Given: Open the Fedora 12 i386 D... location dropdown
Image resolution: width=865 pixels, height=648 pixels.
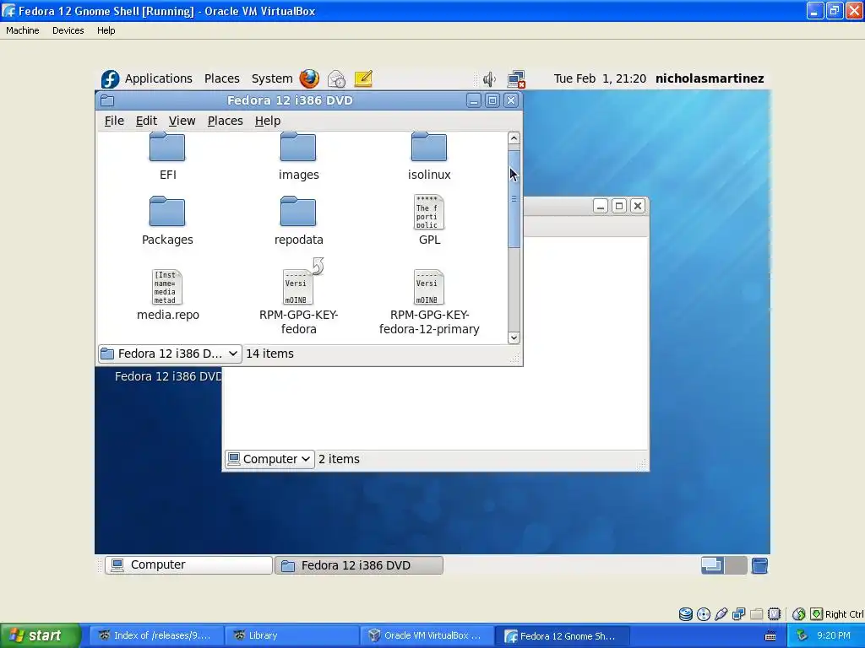Looking at the screenshot, I should [x=170, y=354].
